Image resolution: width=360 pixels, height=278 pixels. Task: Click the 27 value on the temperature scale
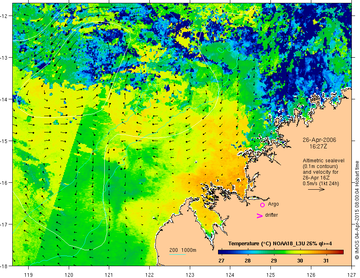(x=221, y=261)
